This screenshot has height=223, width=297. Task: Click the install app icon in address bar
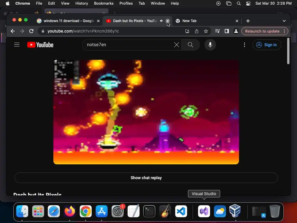pyautogui.click(x=187, y=31)
